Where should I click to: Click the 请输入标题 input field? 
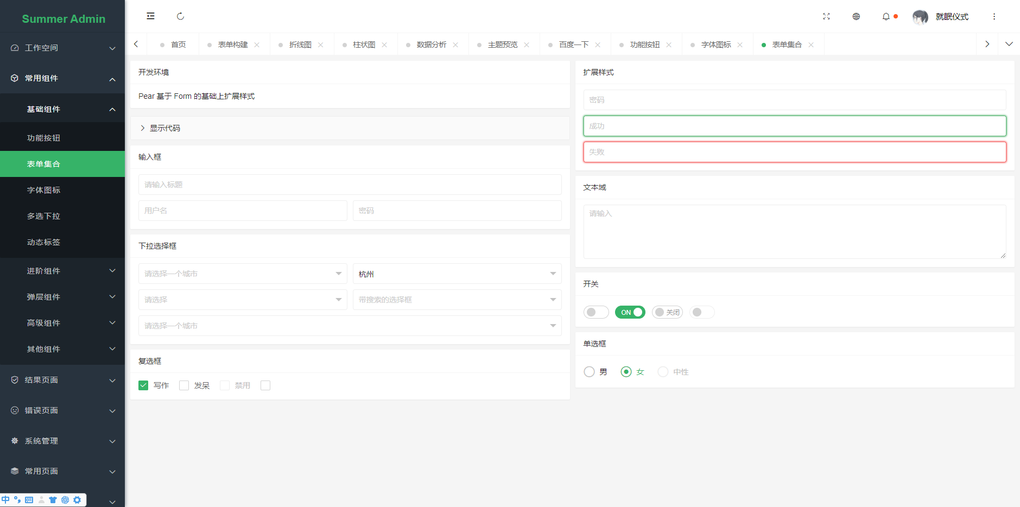pos(350,185)
